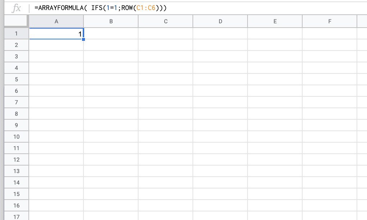The width and height of the screenshot is (367, 220).
Task: Click the C1:C6 reference in formula
Action: tap(146, 8)
